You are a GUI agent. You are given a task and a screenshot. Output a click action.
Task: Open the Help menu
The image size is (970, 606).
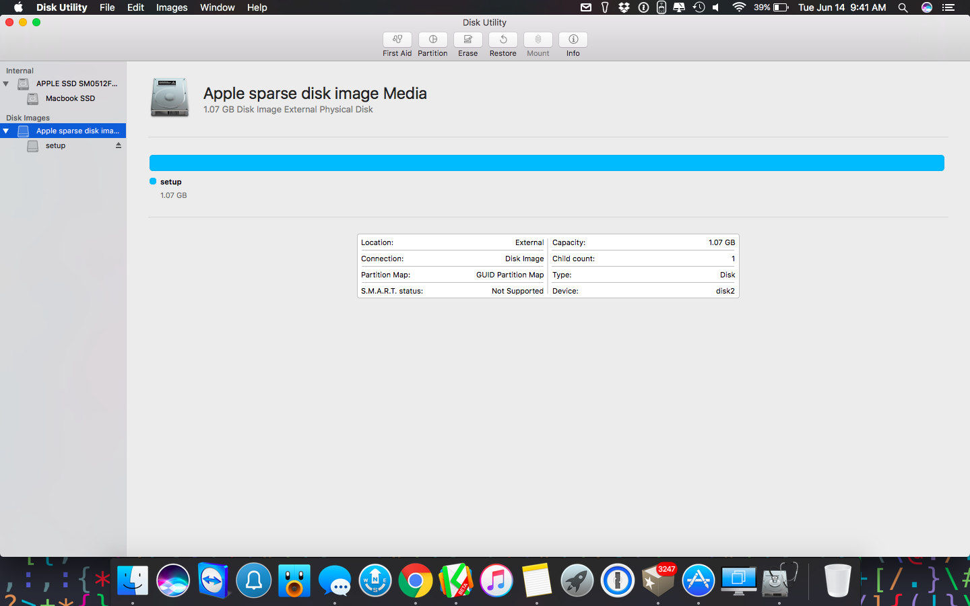click(x=257, y=7)
